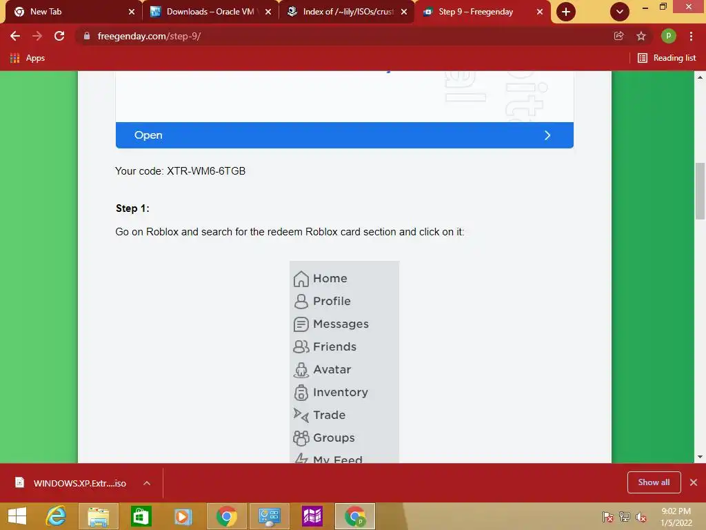Click Show all downloads button
Image resolution: width=706 pixels, height=530 pixels.
pyautogui.click(x=654, y=482)
